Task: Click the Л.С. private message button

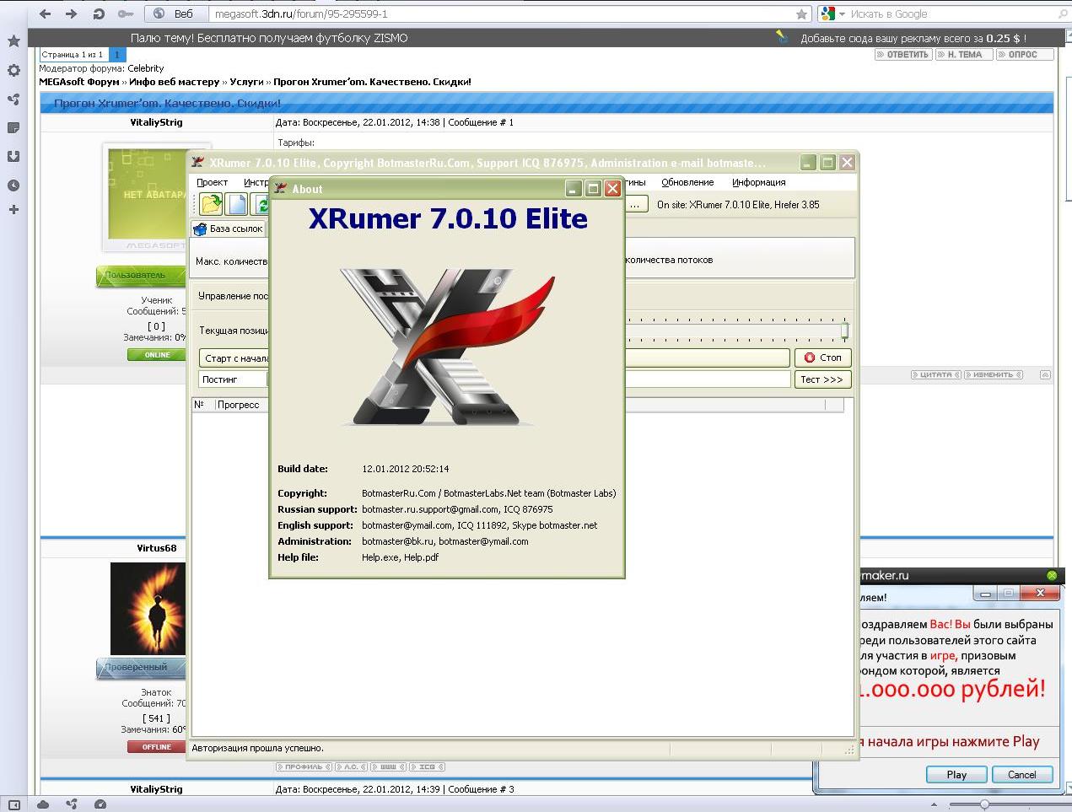Action: click(x=351, y=766)
